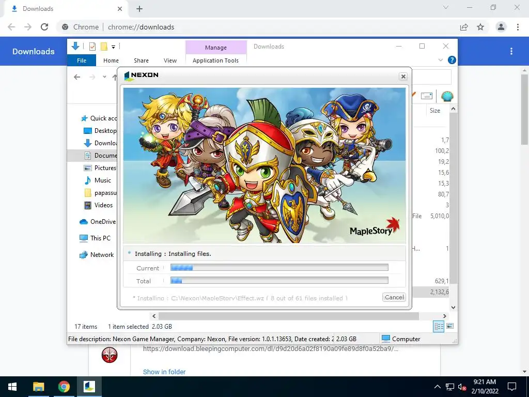Switch Explorer to Details view icon
This screenshot has width=529, height=397.
tap(439, 326)
